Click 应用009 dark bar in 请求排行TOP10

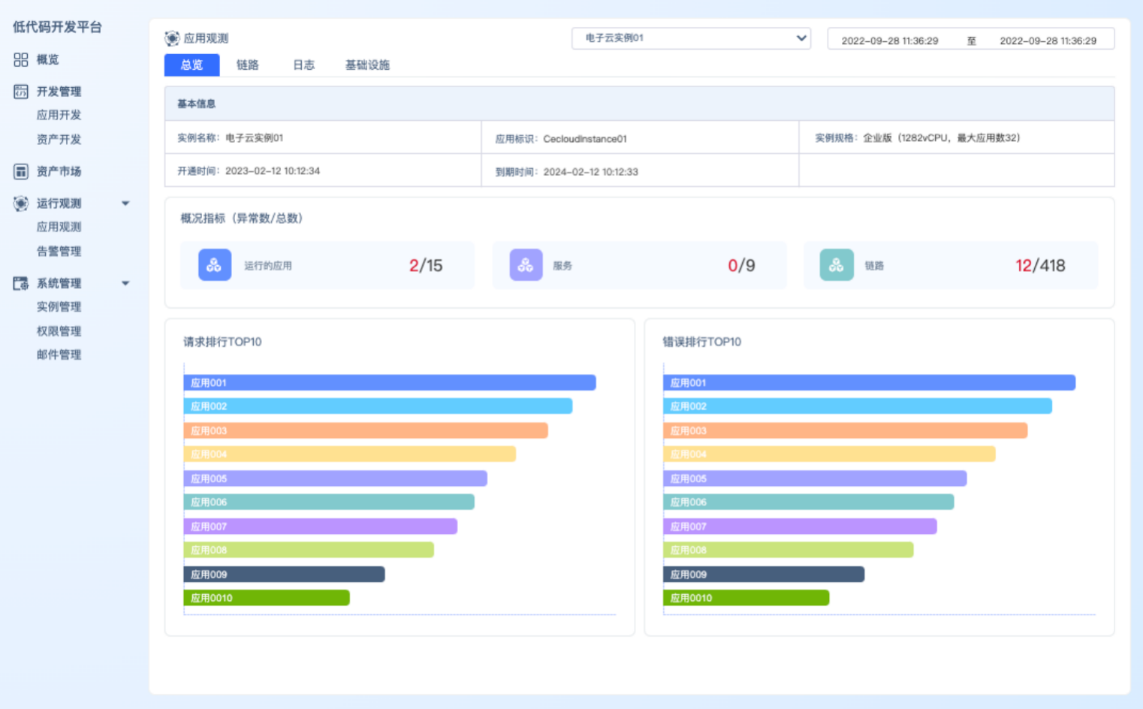click(x=285, y=575)
